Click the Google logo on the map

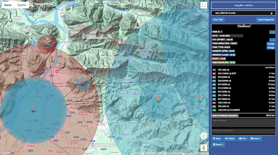point(6,153)
